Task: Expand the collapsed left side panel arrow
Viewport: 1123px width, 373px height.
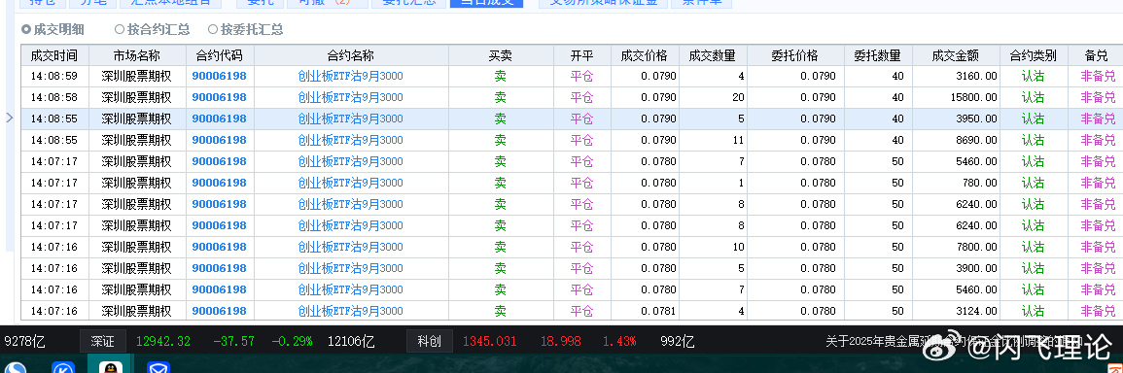Action: [10, 118]
